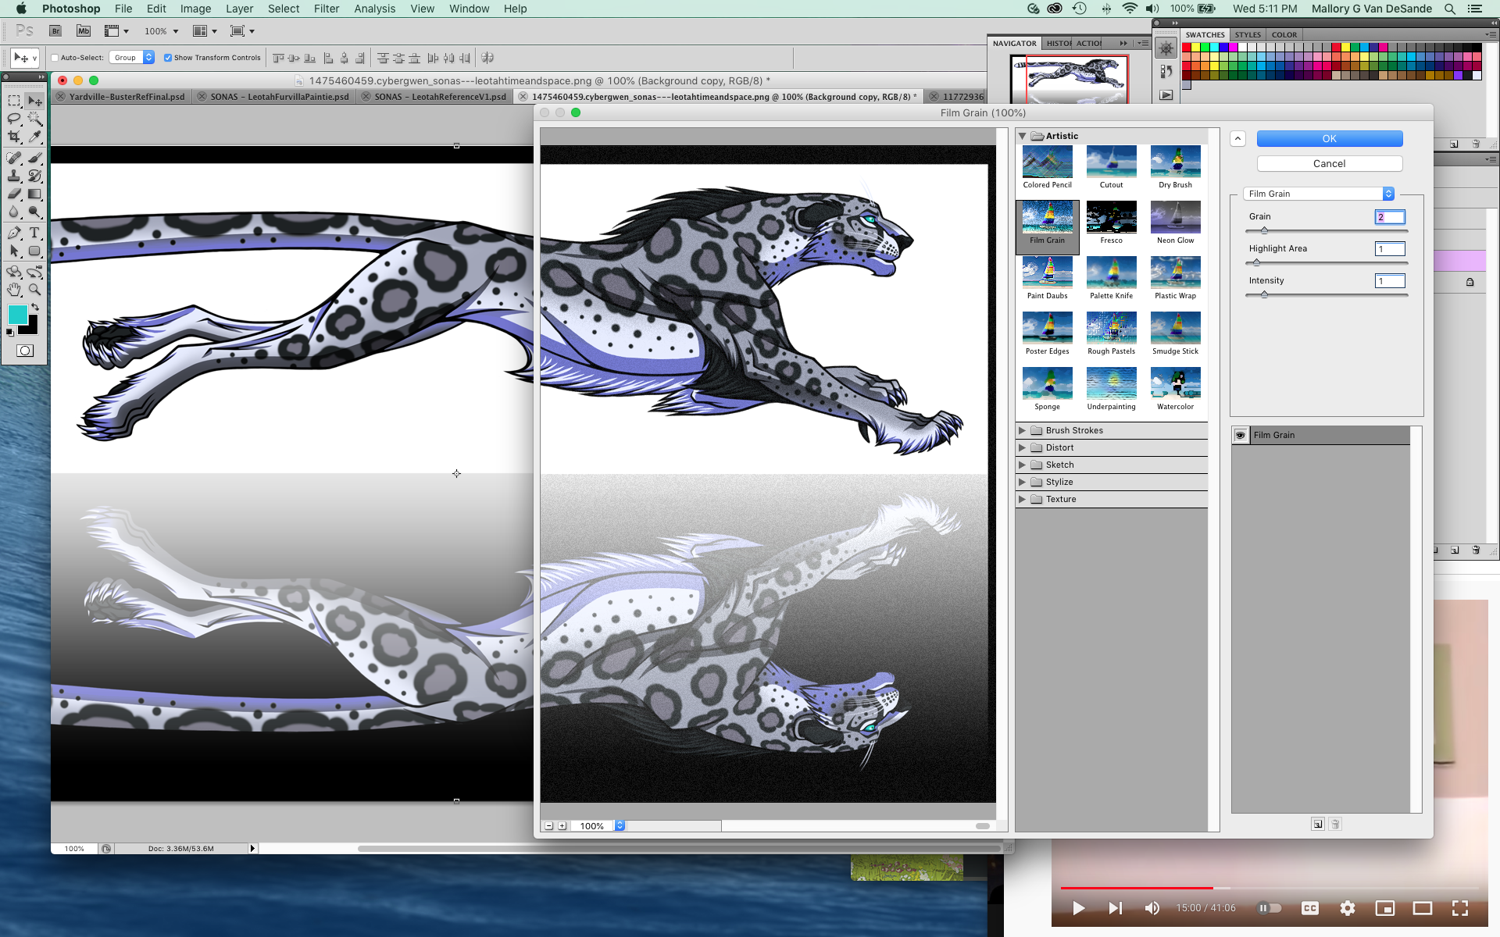Select the Crop tool
This screenshot has height=937, width=1500.
pyautogui.click(x=14, y=137)
